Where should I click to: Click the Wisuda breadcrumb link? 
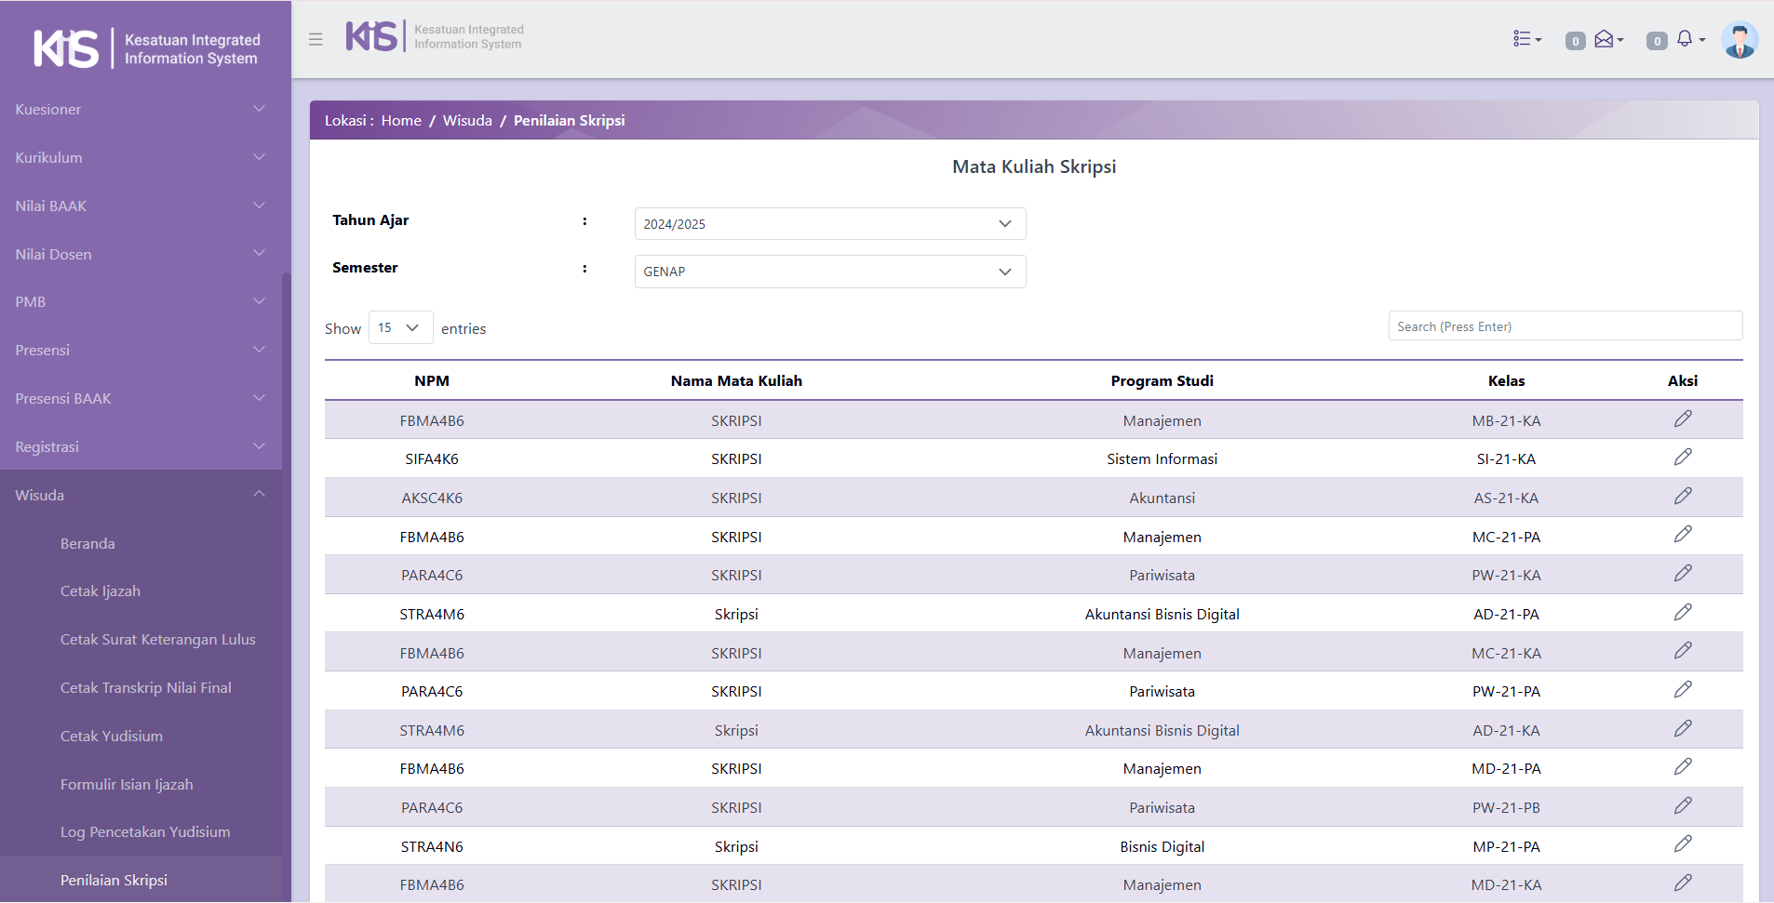click(467, 121)
